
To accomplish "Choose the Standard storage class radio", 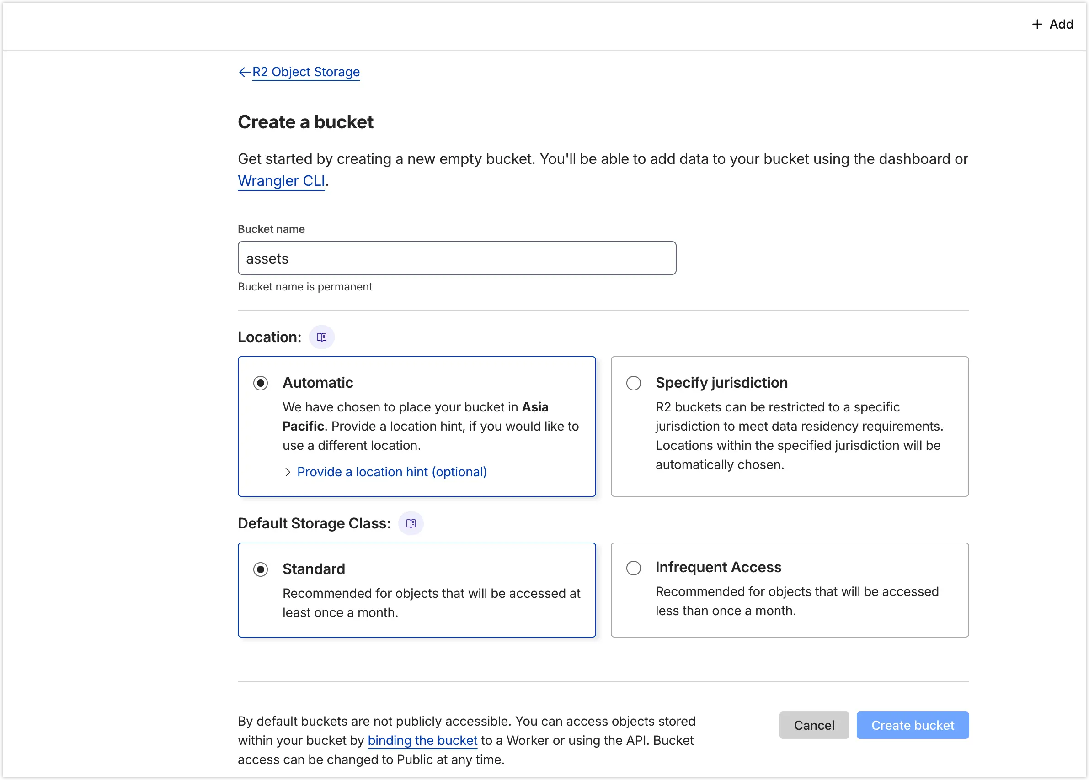I will pos(261,569).
